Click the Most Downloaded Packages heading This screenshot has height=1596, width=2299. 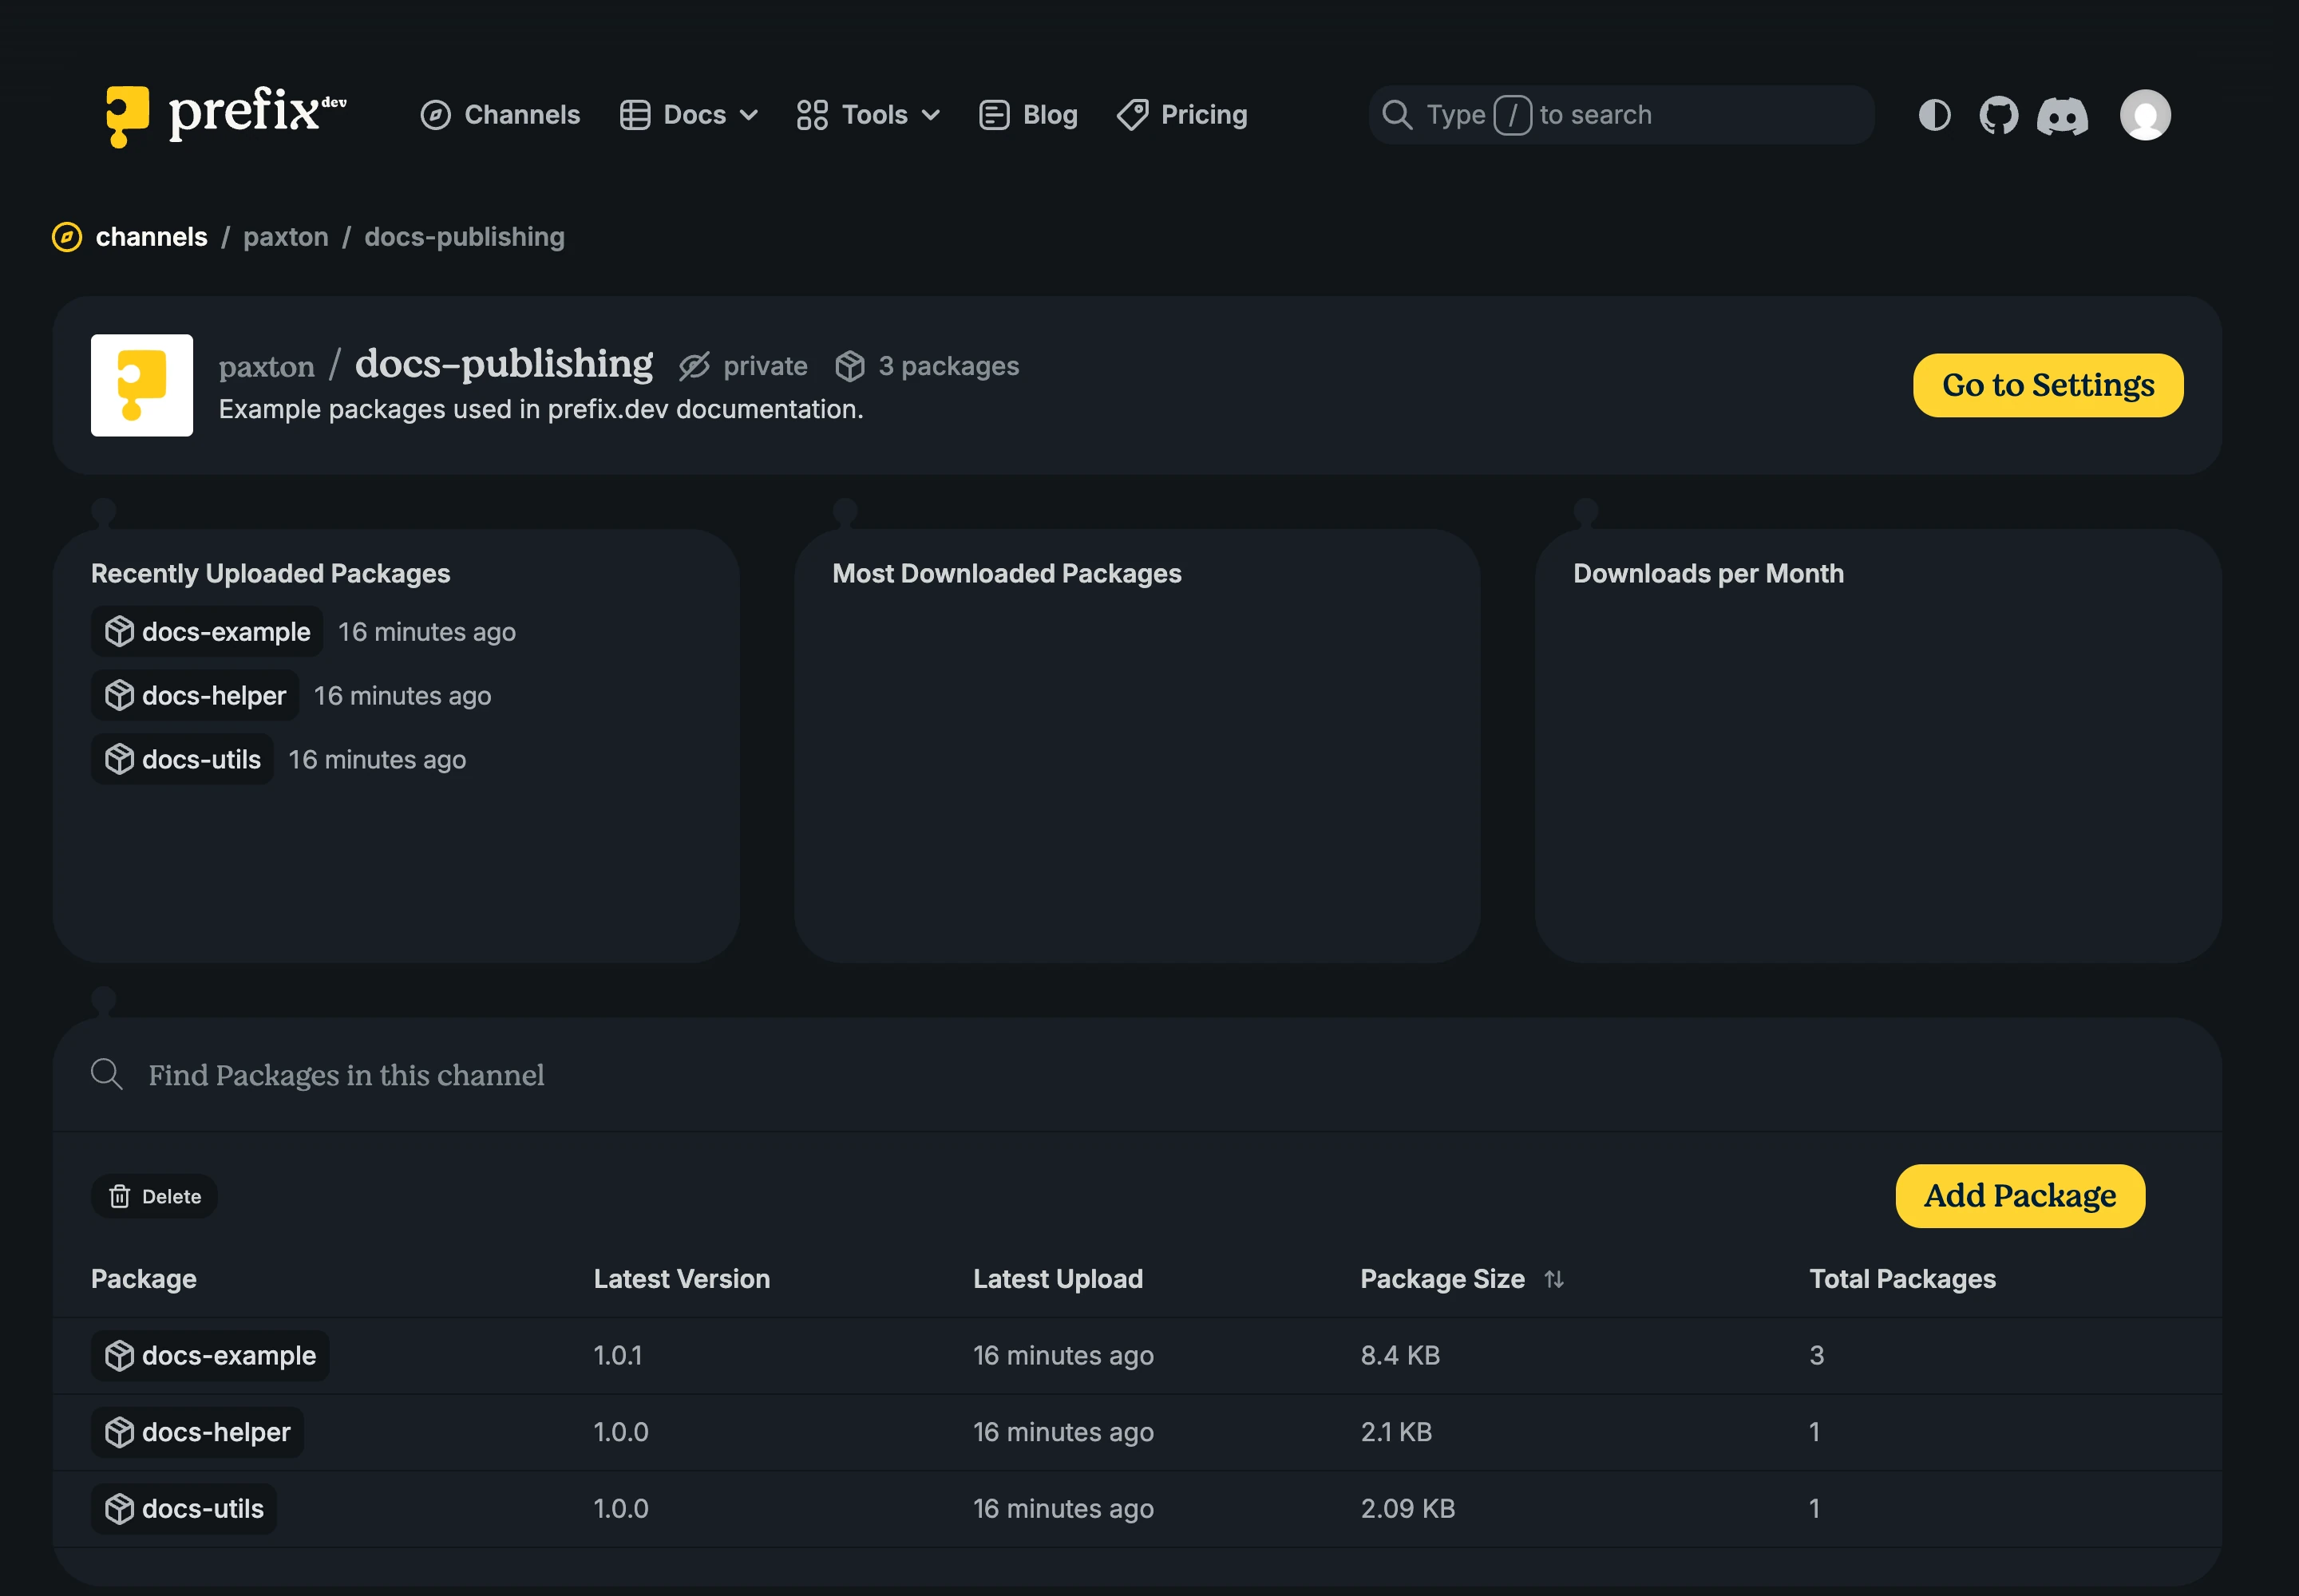point(1007,574)
